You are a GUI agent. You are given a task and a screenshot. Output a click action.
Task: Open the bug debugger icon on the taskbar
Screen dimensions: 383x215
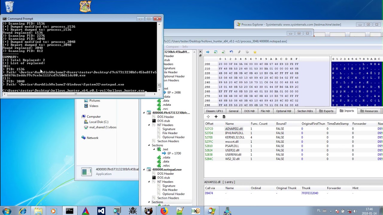[133, 211]
